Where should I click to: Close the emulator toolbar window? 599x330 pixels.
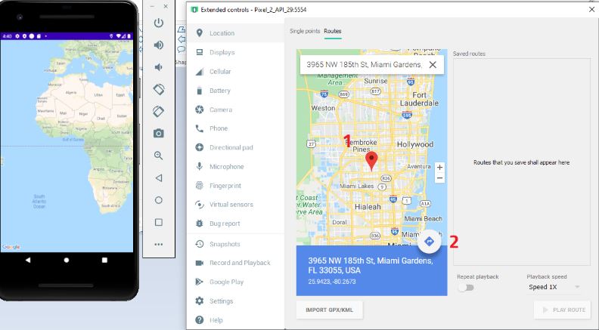(x=166, y=7)
